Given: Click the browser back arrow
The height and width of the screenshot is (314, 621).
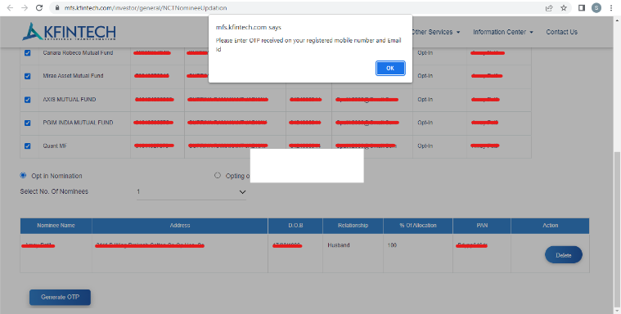Looking at the screenshot, I should click(x=10, y=8).
